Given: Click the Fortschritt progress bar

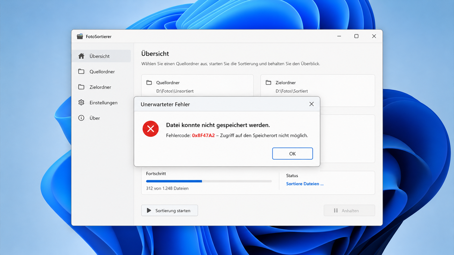Looking at the screenshot, I should 209,181.
